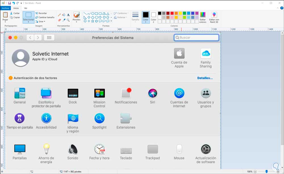
Task: Click the Family Sharing icon
Action: coord(206,53)
